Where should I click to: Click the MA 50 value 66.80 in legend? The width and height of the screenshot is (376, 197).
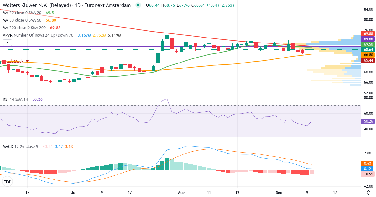[50, 20]
